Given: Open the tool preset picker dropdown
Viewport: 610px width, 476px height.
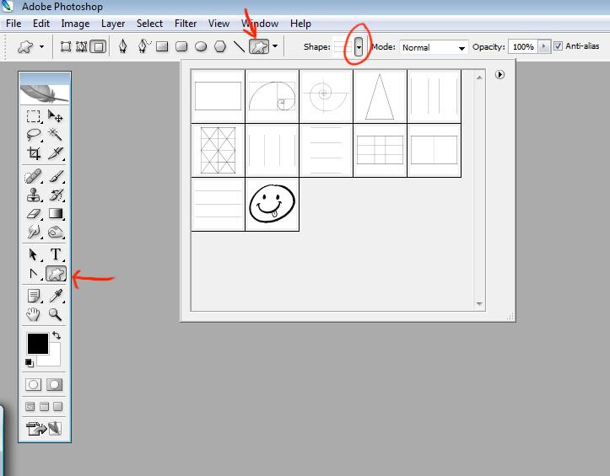Looking at the screenshot, I should click(x=41, y=47).
